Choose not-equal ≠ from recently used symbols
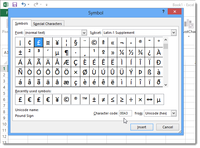200x148 pixels. [103, 99]
